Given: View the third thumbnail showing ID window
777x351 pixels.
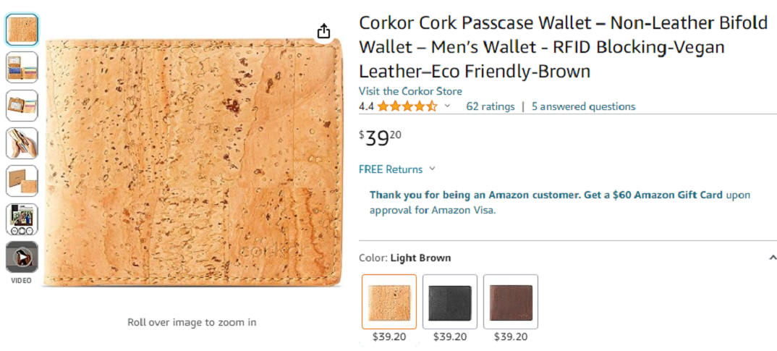Looking at the screenshot, I should [x=22, y=105].
